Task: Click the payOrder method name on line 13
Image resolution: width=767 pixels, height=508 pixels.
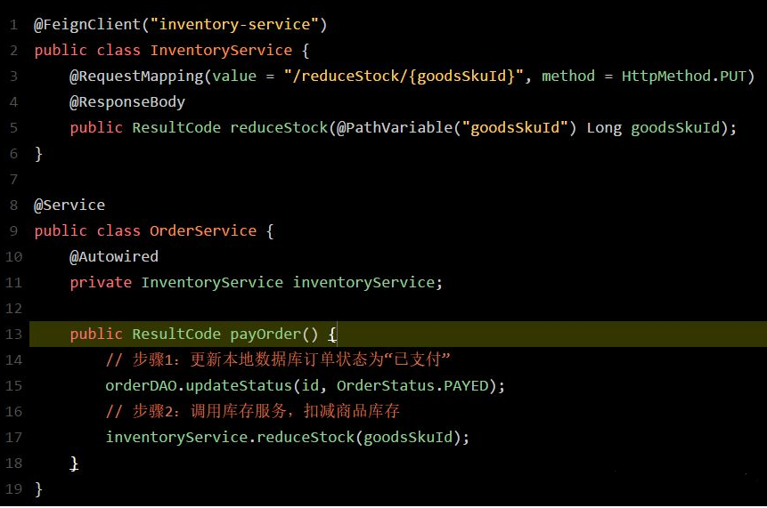Action: [265, 335]
